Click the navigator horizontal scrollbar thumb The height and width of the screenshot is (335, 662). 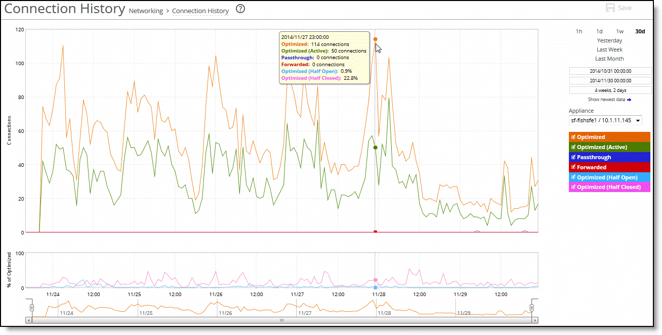(x=281, y=320)
